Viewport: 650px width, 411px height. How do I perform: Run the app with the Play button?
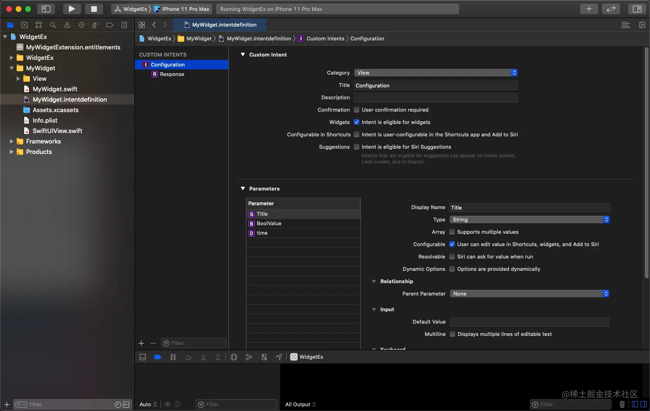(72, 9)
